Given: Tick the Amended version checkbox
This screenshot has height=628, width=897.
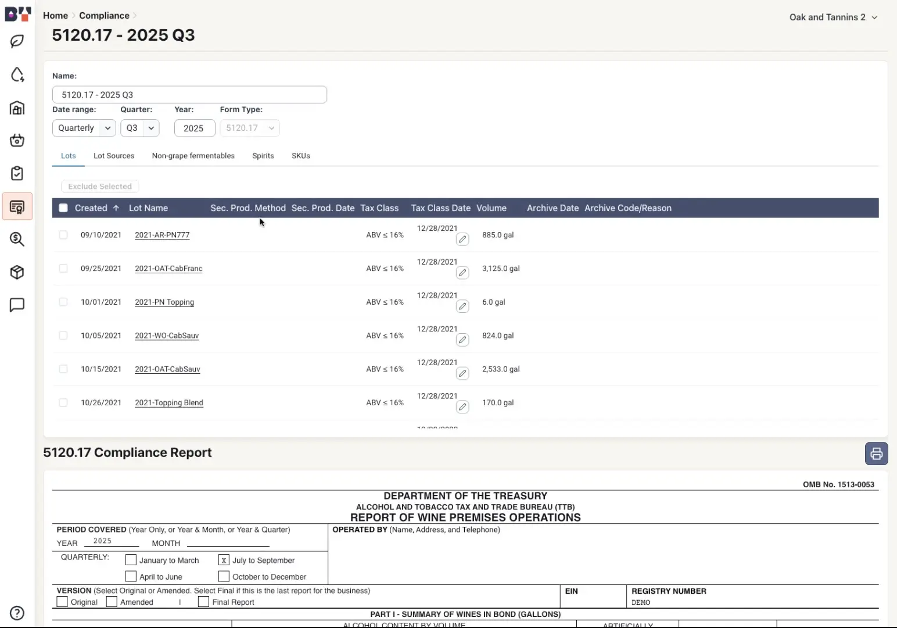Looking at the screenshot, I should [112, 602].
